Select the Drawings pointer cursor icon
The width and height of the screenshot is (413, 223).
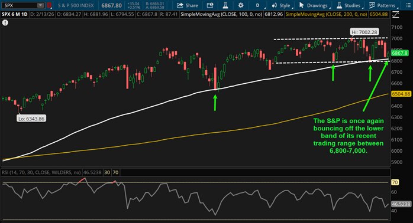click(x=302, y=5)
